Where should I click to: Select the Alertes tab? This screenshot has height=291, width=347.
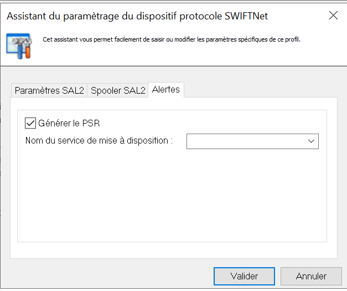[x=166, y=89]
